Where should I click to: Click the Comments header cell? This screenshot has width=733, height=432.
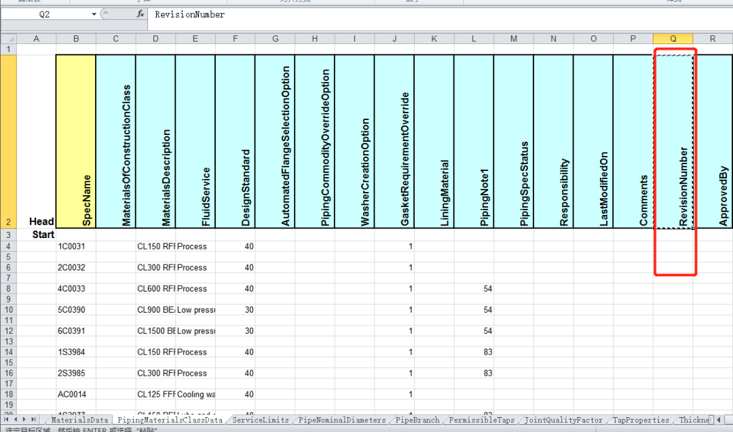pos(633,142)
